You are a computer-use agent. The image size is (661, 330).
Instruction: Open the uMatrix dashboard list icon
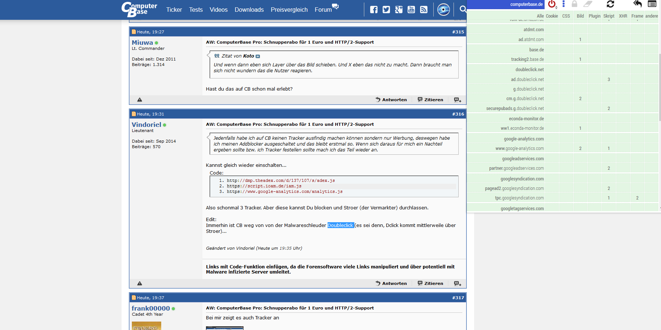point(652,4)
